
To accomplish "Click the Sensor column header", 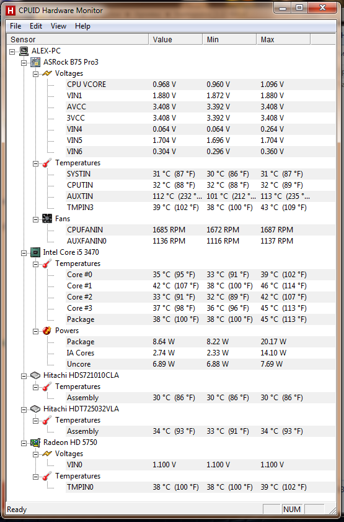I will 77,40.
